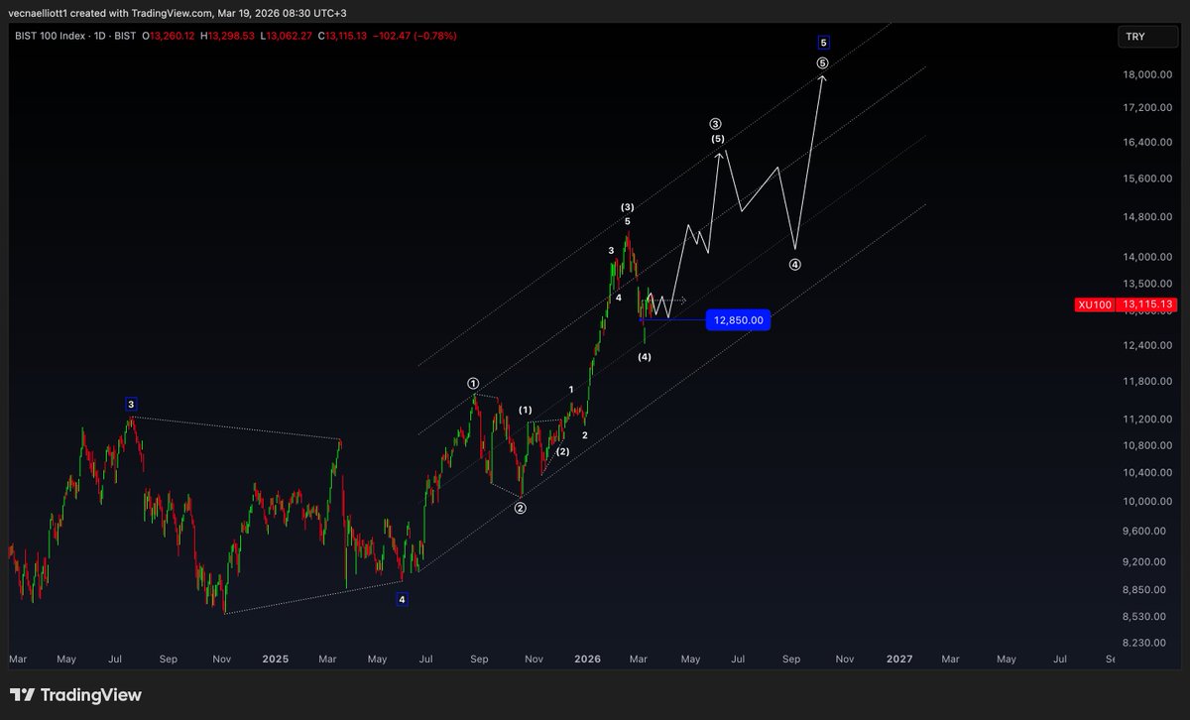
Task: Select the (5) parenthesized wave label
Action: click(x=718, y=139)
